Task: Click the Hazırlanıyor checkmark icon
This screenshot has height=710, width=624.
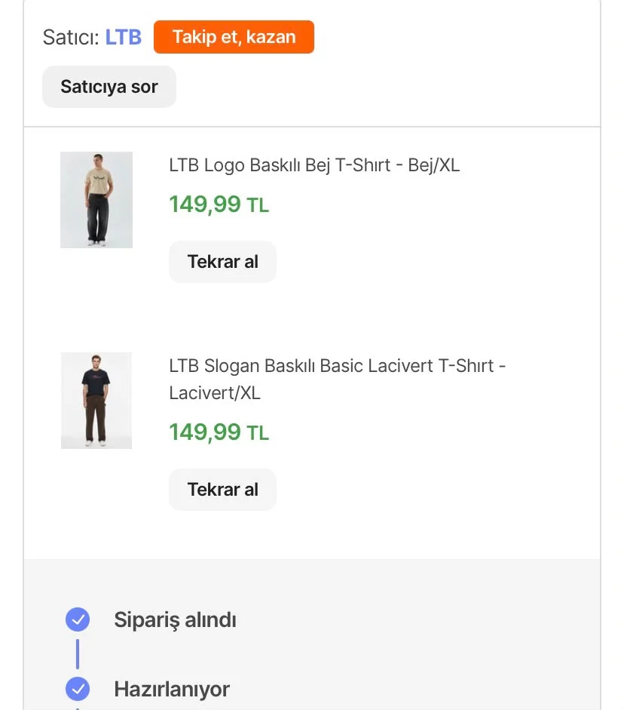Action: (x=78, y=689)
